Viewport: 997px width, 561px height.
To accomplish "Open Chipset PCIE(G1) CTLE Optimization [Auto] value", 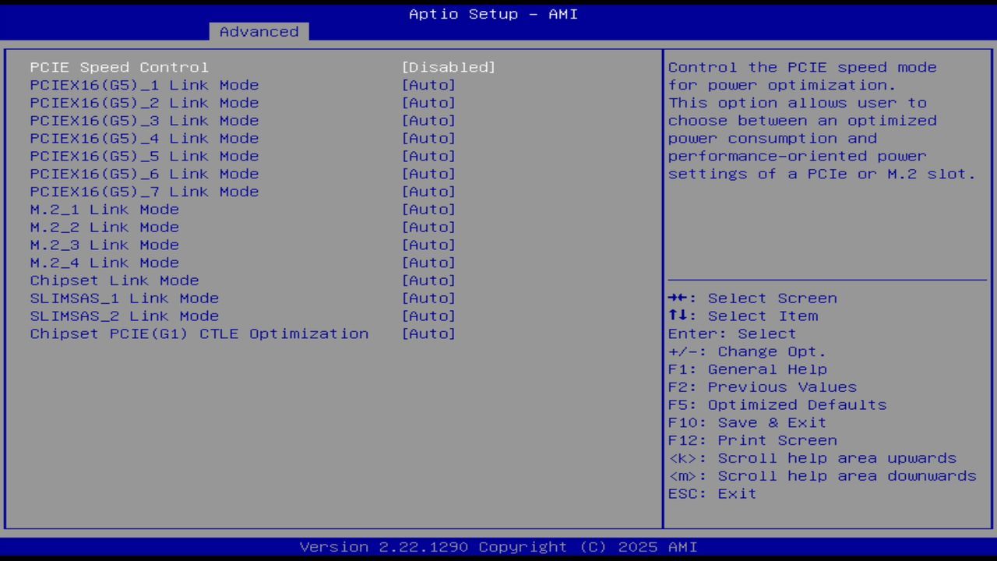I will pyautogui.click(x=428, y=333).
